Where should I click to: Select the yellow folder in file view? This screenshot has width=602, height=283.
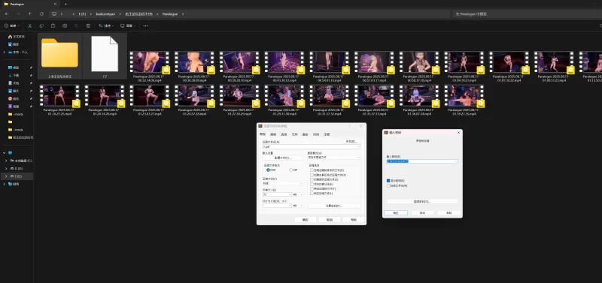[x=59, y=56]
